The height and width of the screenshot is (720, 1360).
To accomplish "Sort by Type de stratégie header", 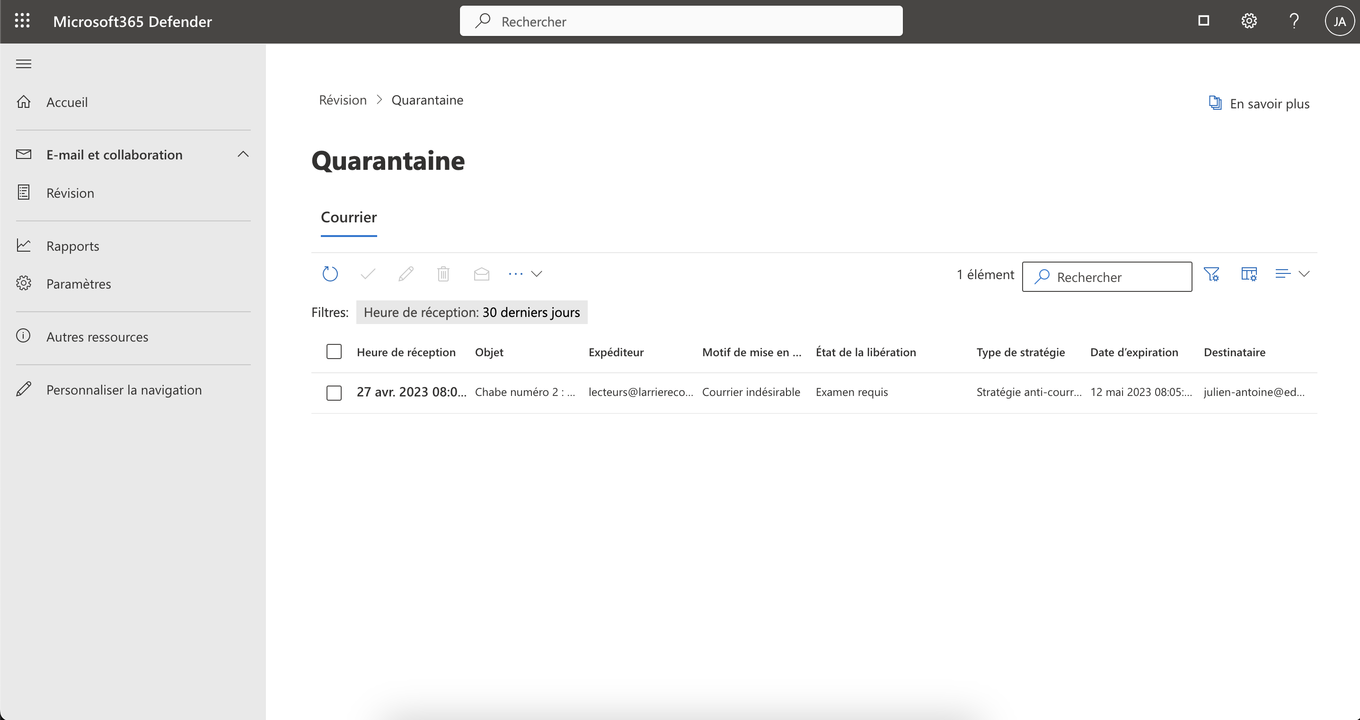I will tap(1021, 352).
